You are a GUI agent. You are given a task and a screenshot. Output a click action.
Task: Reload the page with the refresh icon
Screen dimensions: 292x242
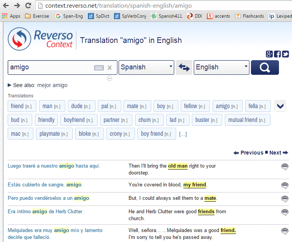tap(28, 6)
